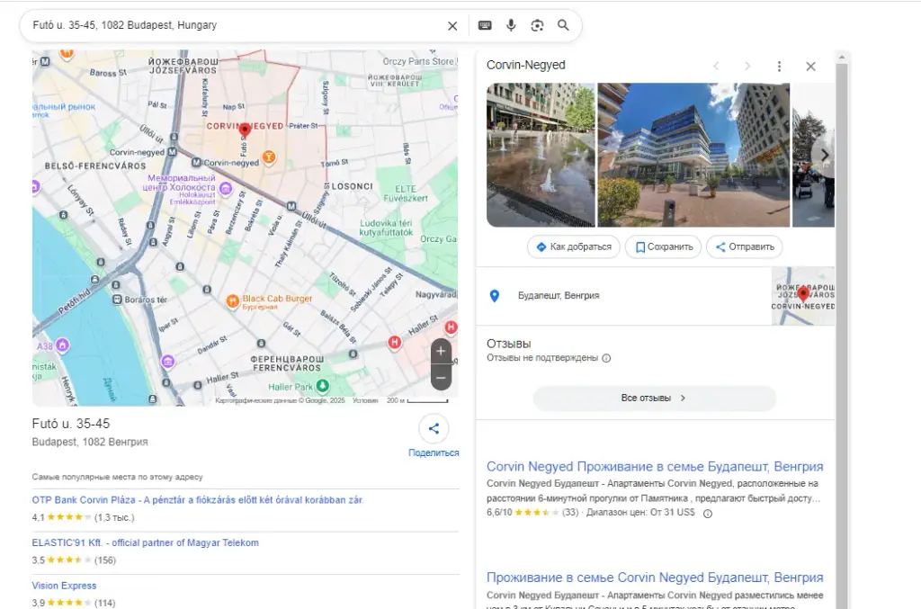Open the OTP Bank Corvin Pláza link
The image size is (921, 609).
pyautogui.click(x=198, y=500)
